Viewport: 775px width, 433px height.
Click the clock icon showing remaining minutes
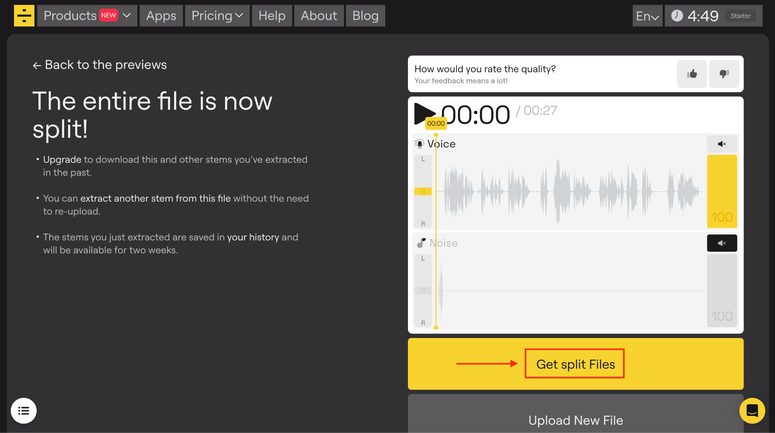pos(677,16)
